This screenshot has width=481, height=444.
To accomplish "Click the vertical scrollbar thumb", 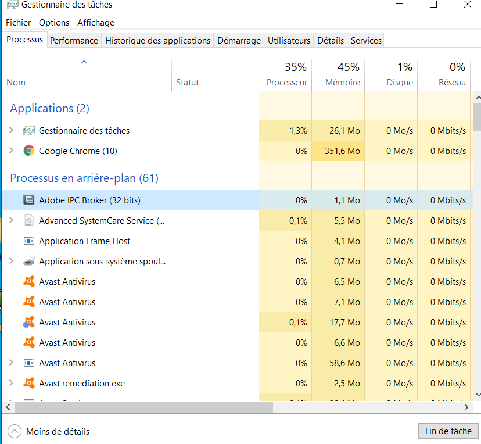I will pos(478,117).
